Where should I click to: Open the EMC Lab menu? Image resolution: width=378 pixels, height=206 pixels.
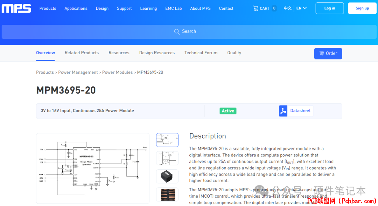coord(174,8)
